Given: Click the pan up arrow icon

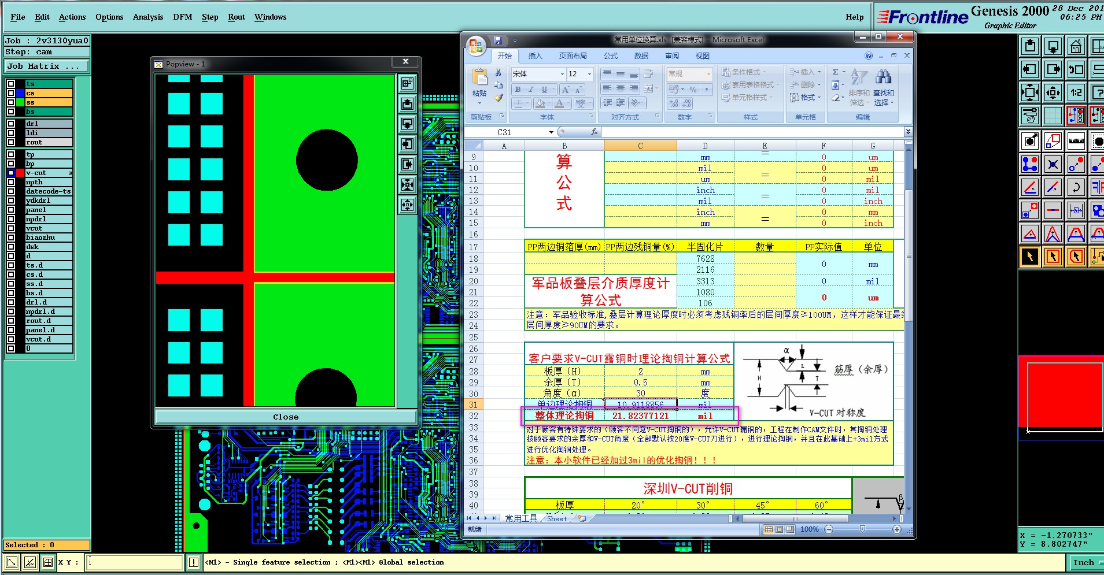Looking at the screenshot, I should pos(1030,46).
